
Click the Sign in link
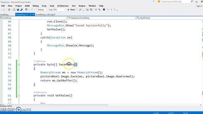pos(199,6)
